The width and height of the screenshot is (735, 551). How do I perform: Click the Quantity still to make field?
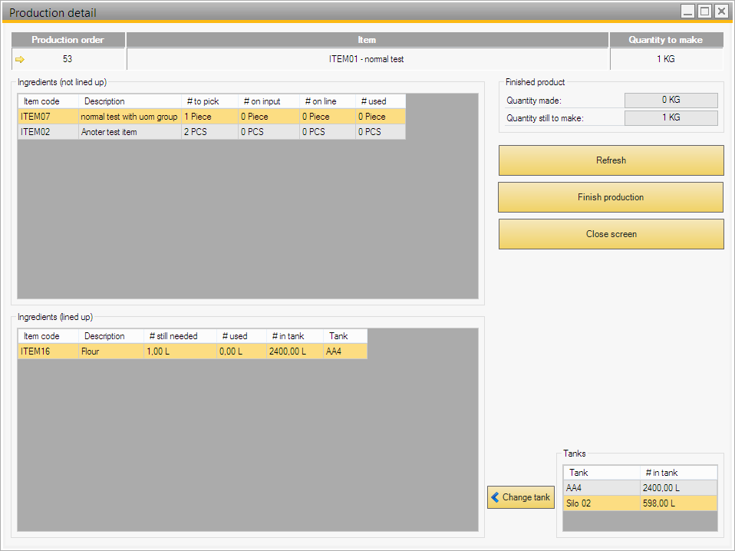pyautogui.click(x=671, y=118)
